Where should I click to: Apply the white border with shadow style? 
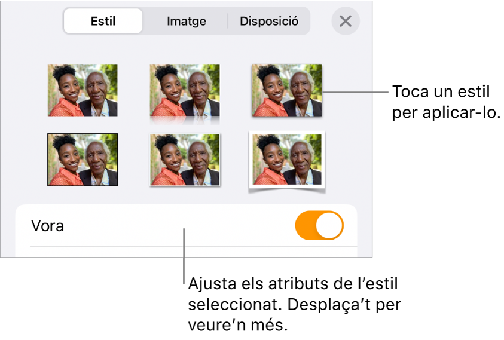185,160
